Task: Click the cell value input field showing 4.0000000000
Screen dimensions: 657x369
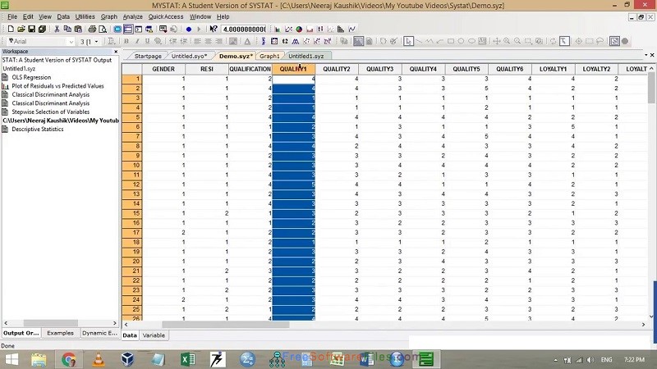Action: pos(244,29)
